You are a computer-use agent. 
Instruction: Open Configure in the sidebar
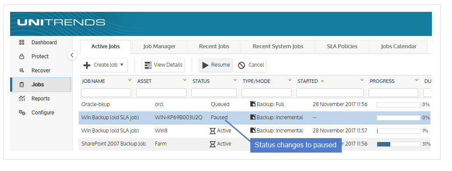(43, 113)
